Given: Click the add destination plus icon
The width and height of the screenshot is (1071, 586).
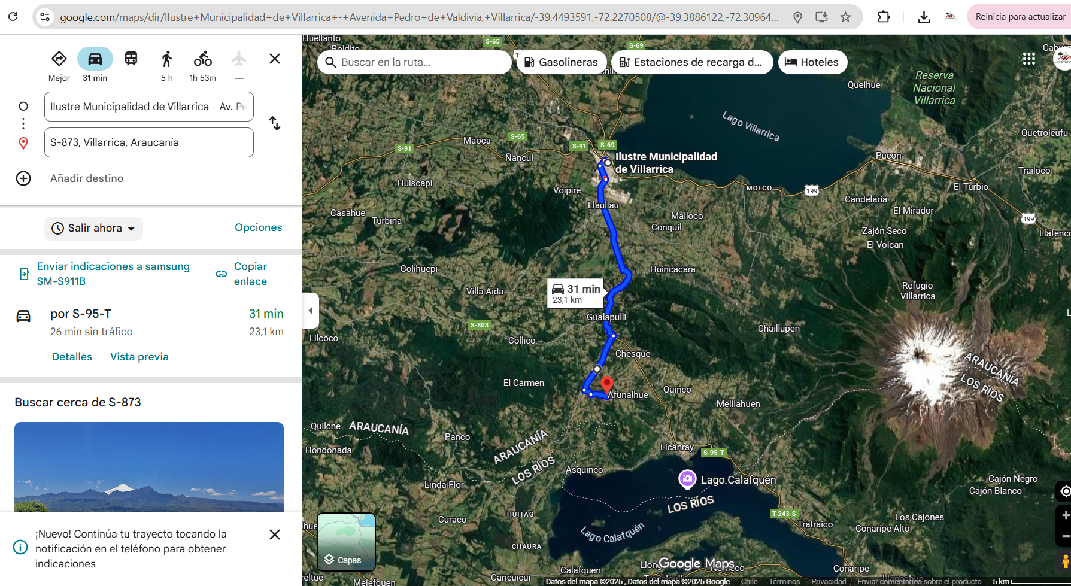Looking at the screenshot, I should click(x=23, y=178).
